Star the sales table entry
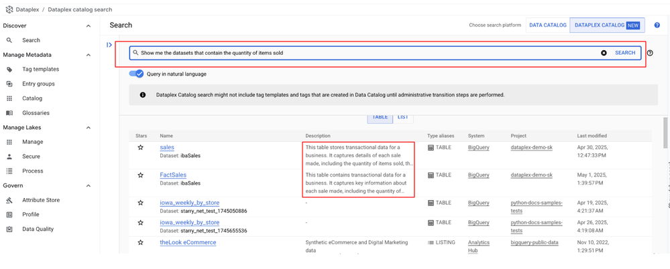This screenshot has height=269, width=670. (x=141, y=147)
